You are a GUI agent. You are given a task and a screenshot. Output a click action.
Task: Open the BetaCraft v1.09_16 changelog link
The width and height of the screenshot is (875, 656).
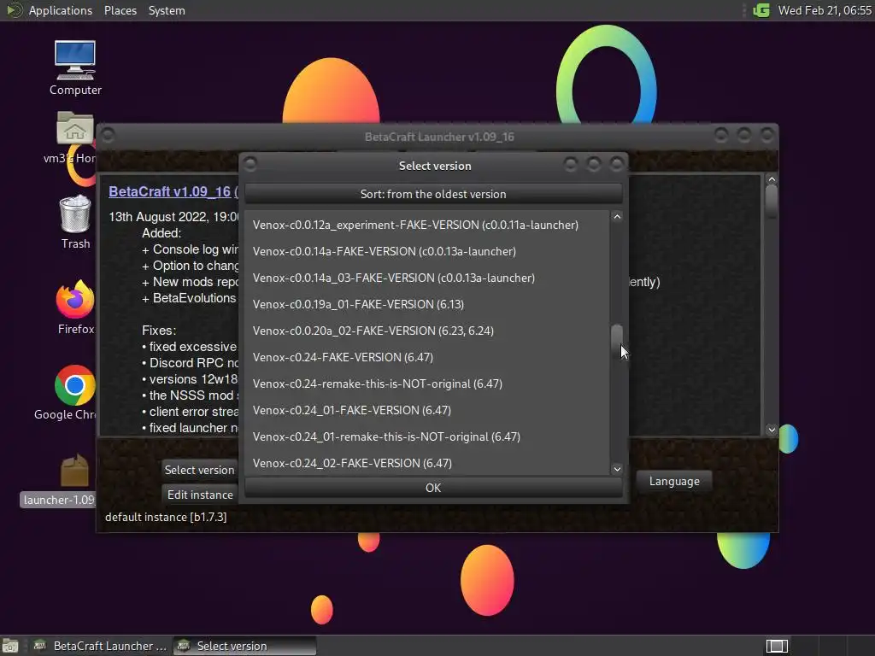(170, 191)
